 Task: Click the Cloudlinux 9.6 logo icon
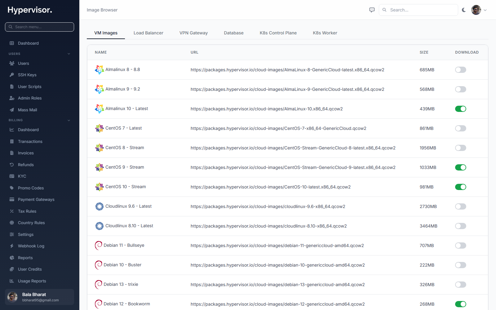(x=99, y=206)
